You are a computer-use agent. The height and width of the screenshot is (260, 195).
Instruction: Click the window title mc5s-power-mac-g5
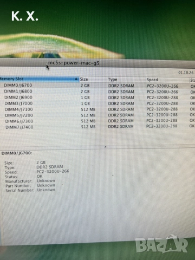click(74, 63)
